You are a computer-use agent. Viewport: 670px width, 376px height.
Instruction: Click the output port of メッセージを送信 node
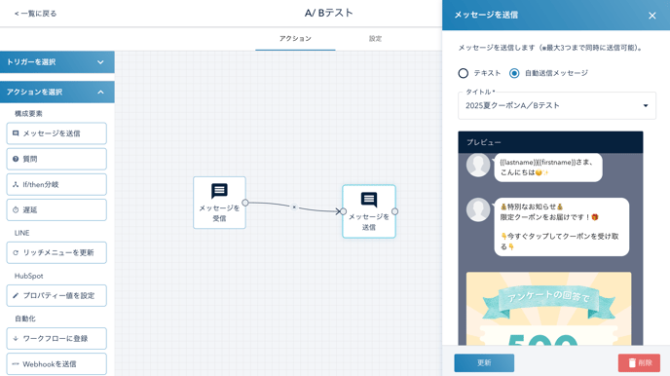pyautogui.click(x=394, y=211)
